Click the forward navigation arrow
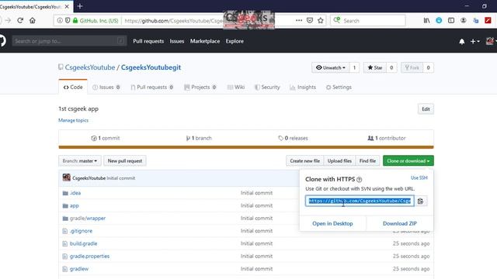 [8, 21]
